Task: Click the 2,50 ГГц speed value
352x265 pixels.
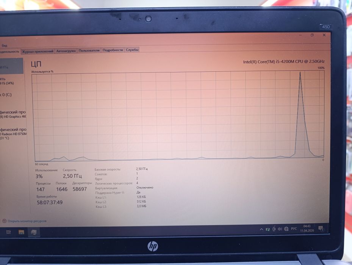Action: point(72,176)
